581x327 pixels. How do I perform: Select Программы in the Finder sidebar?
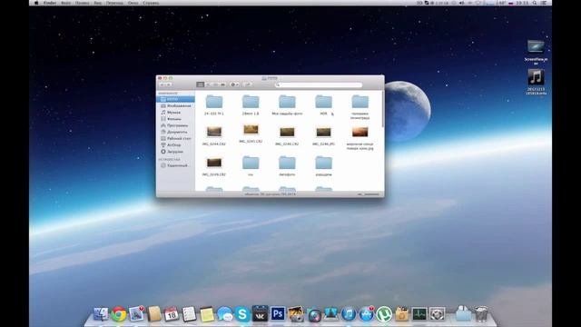point(175,125)
